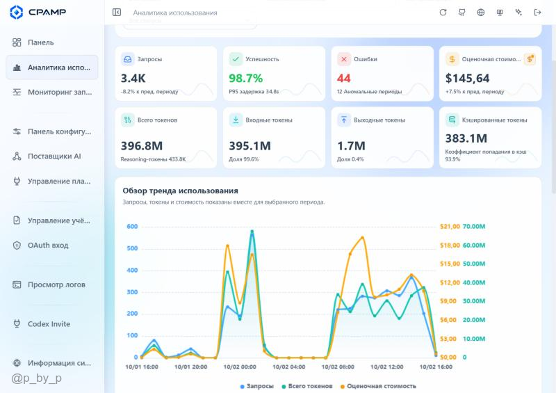556x393 pixels.
Task: Click 12 Аномальные периоды text
Action: (x=369, y=92)
